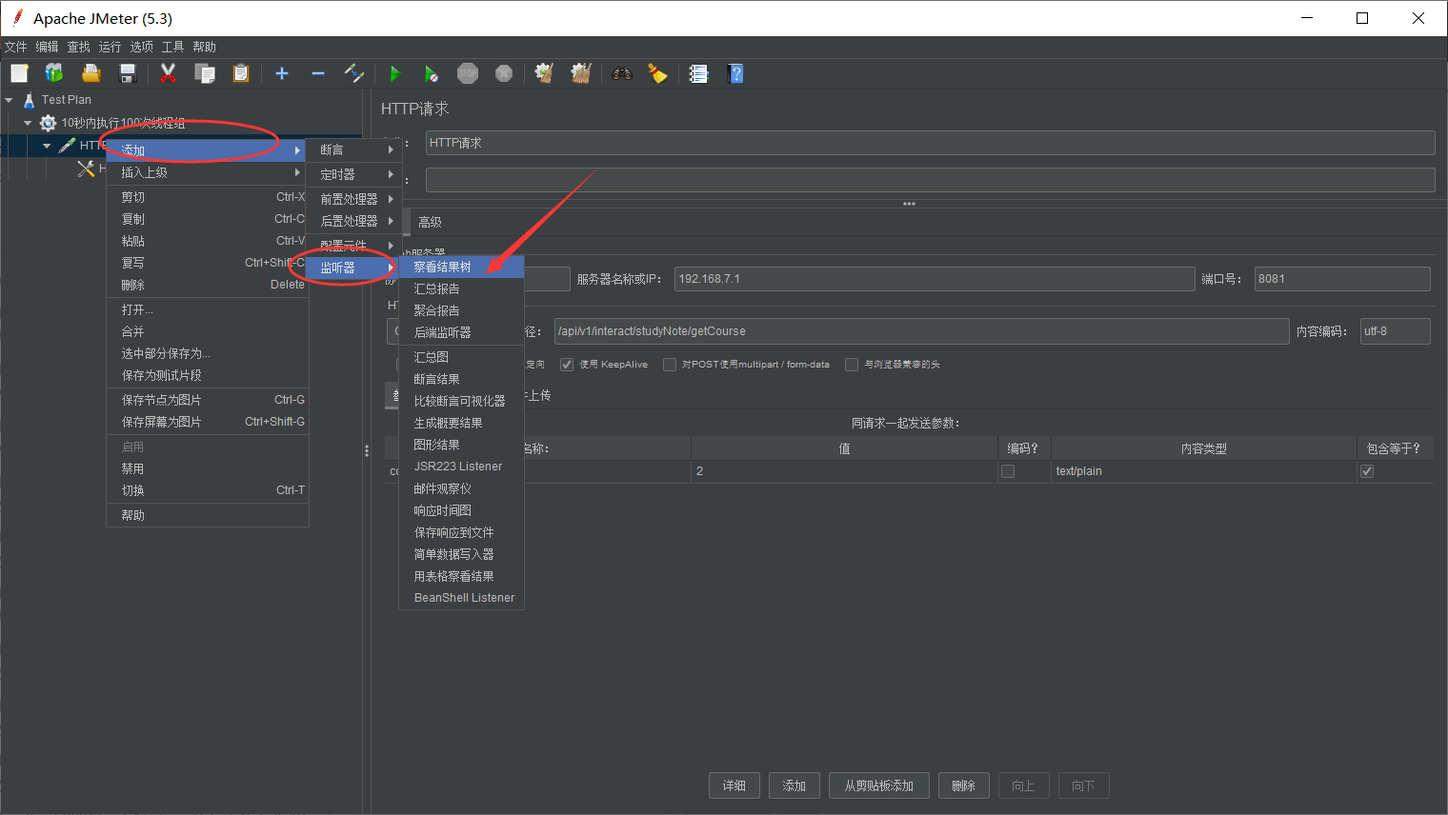Viewport: 1448px width, 815px height.
Task: Switch to the 高级 tab
Action: (430, 222)
